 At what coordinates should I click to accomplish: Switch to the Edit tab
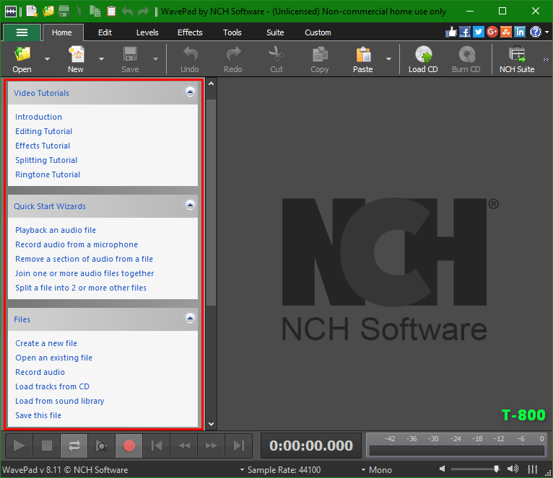[105, 32]
